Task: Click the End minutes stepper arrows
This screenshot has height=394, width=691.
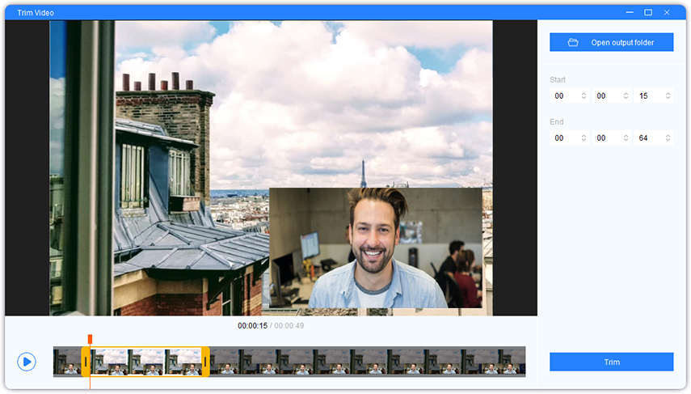Action: pyautogui.click(x=626, y=138)
